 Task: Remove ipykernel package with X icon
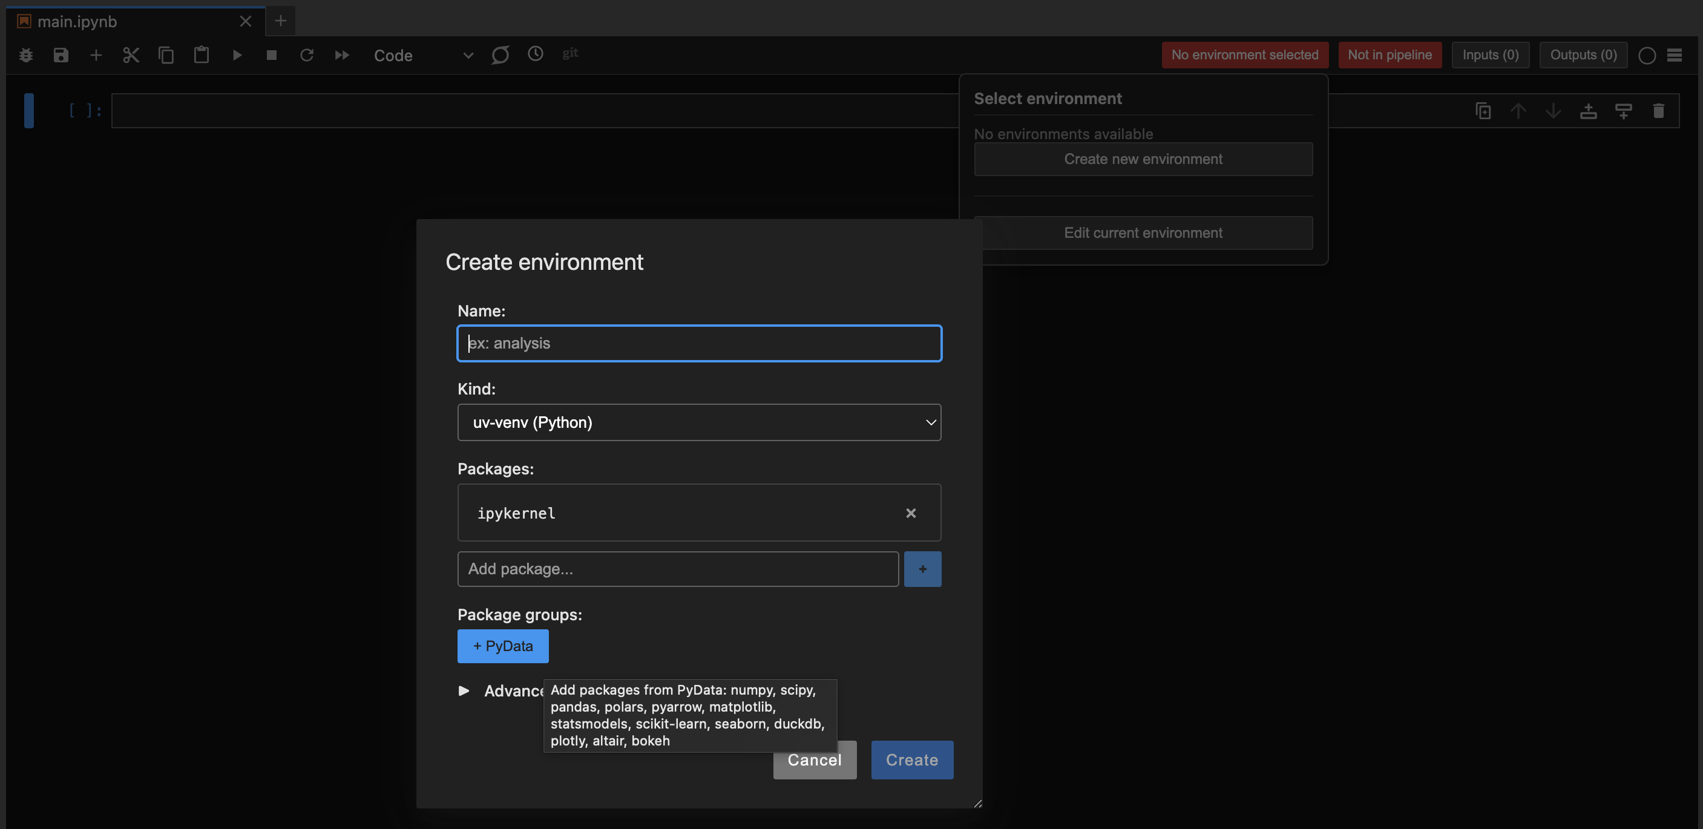tap(910, 513)
